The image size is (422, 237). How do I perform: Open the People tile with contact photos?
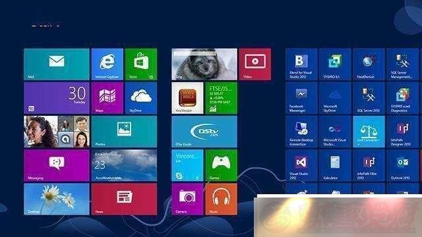coord(57,132)
